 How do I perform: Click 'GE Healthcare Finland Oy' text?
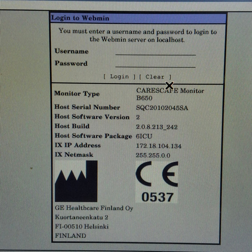coord(94,208)
